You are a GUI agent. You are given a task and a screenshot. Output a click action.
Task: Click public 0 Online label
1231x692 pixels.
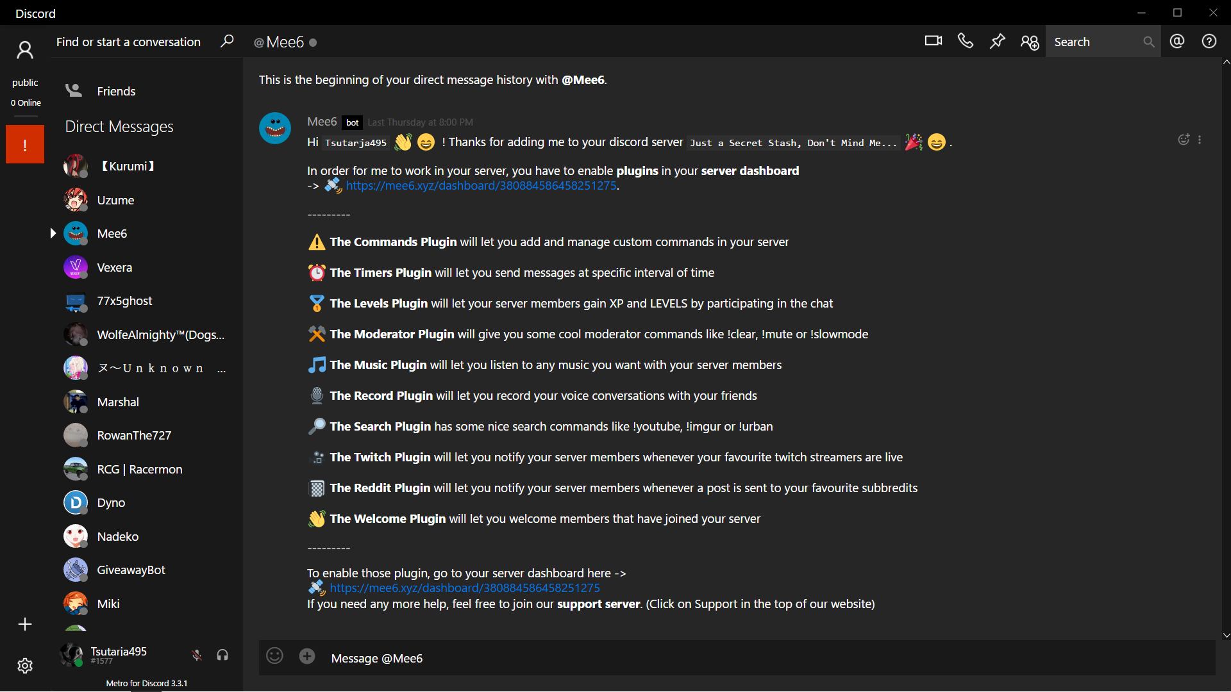point(26,92)
